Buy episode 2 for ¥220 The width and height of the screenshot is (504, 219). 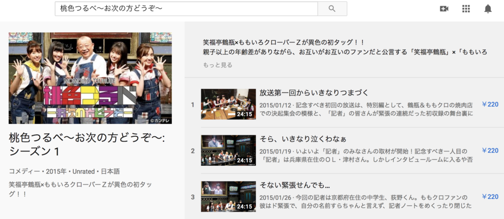(490, 151)
